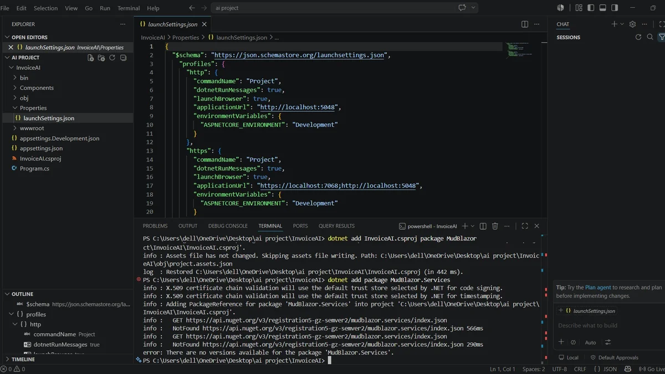Click Go Live in the status bar
The image size is (665, 374).
[652, 369]
